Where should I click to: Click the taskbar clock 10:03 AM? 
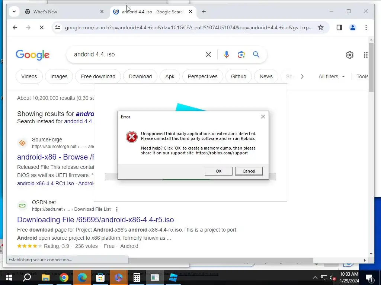pyautogui.click(x=349, y=274)
